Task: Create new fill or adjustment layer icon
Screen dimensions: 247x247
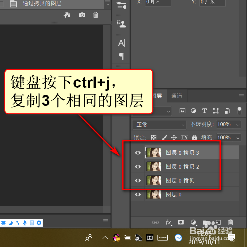Action: (194, 222)
